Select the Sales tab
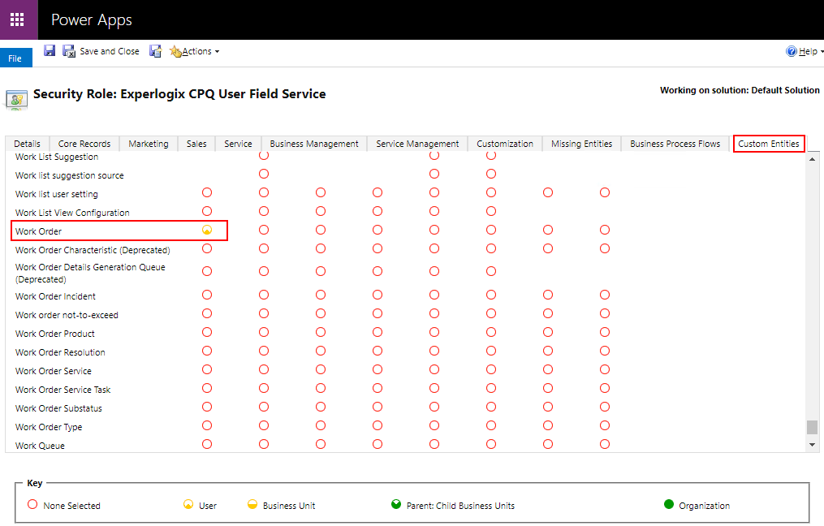Viewport: 824px width, 526px height. click(196, 144)
